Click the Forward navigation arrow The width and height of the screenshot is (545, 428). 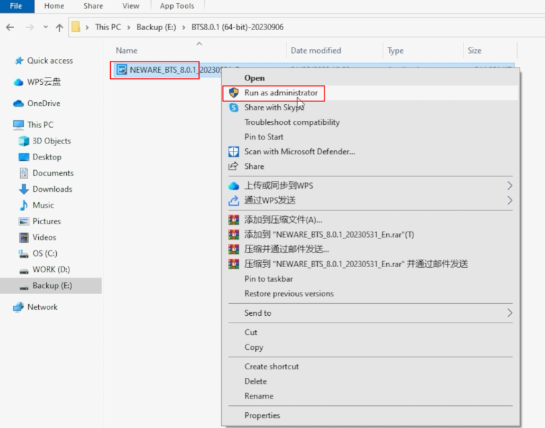(x=30, y=27)
